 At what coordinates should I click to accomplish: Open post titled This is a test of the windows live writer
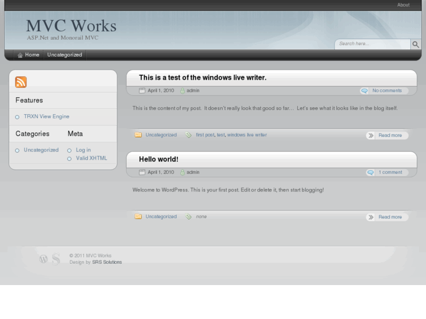203,78
